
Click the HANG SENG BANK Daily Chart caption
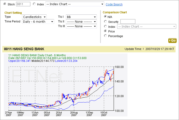pos(37,55)
